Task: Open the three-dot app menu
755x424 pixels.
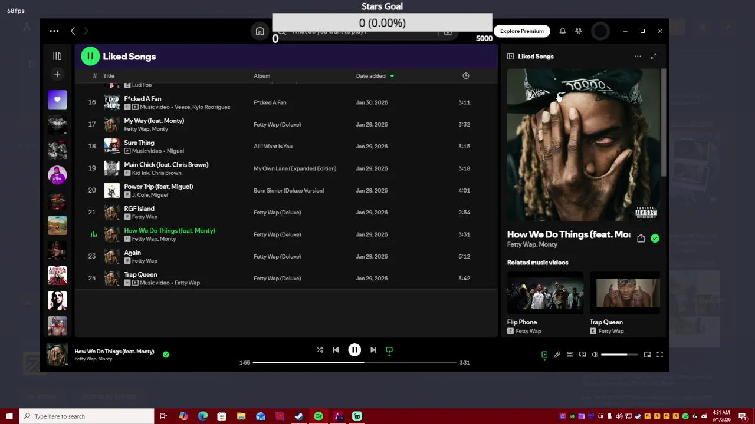Action: pyautogui.click(x=54, y=31)
